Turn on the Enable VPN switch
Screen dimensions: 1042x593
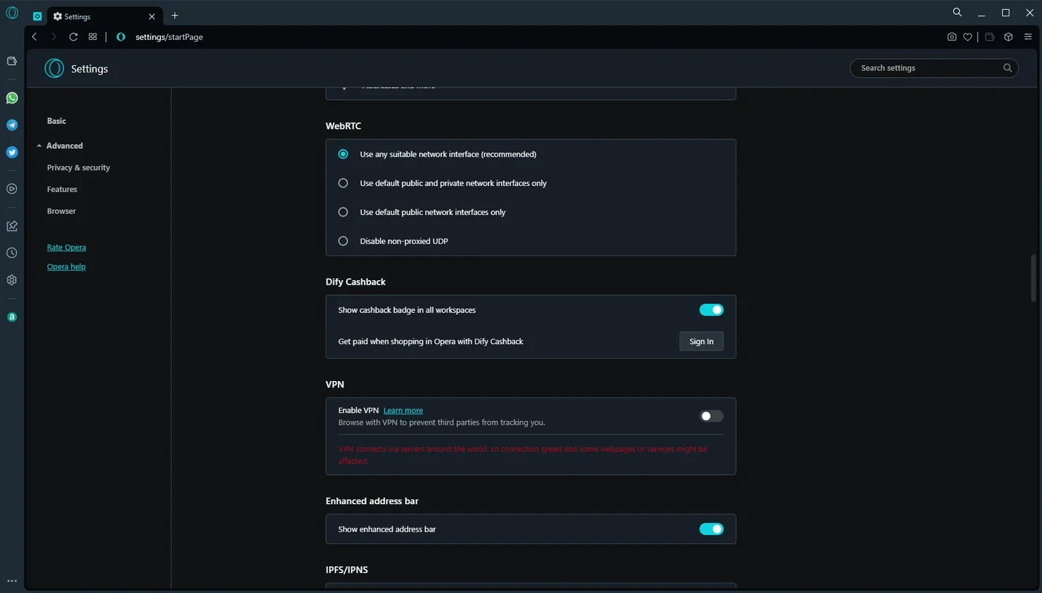tap(711, 416)
